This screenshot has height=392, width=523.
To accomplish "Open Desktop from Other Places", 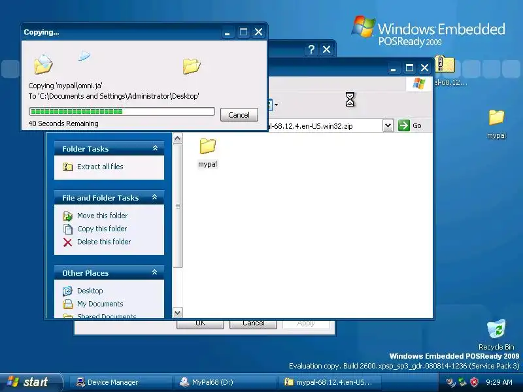I will point(90,291).
